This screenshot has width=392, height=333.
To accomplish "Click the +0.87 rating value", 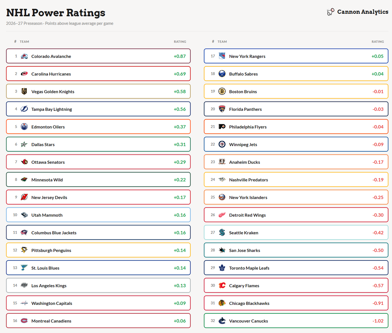I will click(180, 56).
